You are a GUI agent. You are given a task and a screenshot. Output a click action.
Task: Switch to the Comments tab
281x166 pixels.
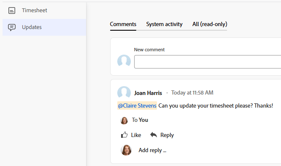[x=123, y=24]
